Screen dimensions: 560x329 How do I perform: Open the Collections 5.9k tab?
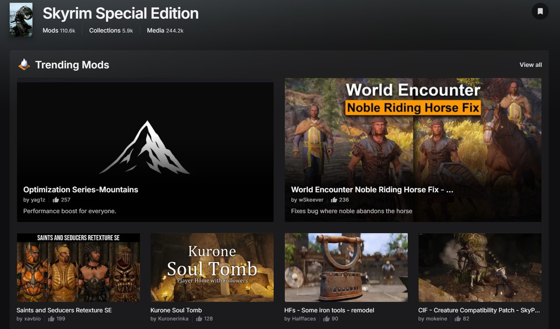(x=111, y=31)
